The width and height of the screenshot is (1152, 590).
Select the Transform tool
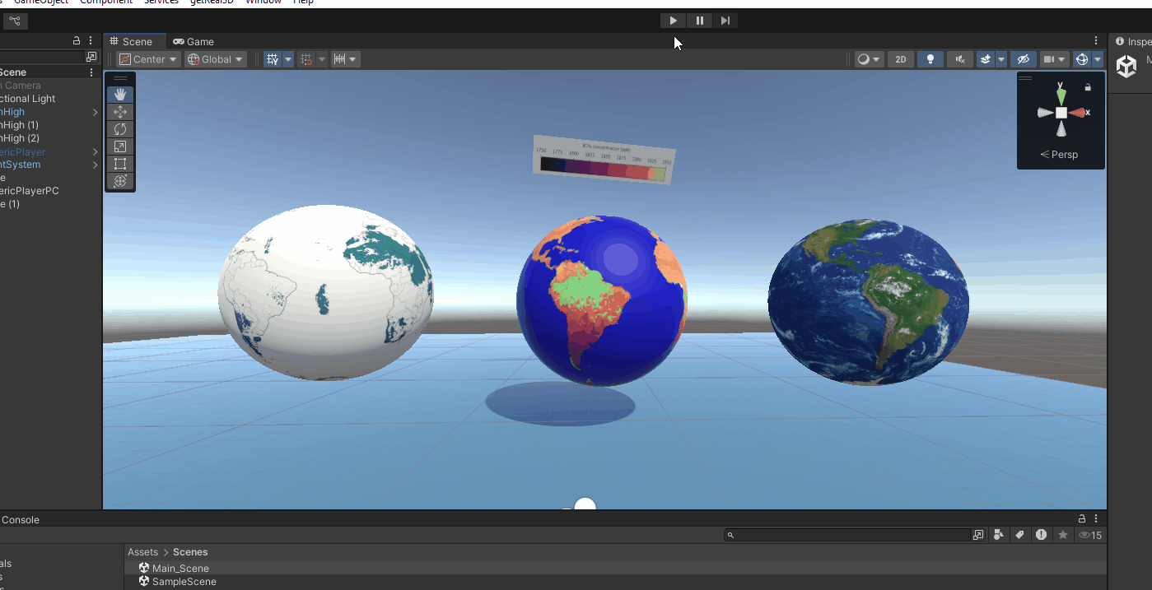120,181
